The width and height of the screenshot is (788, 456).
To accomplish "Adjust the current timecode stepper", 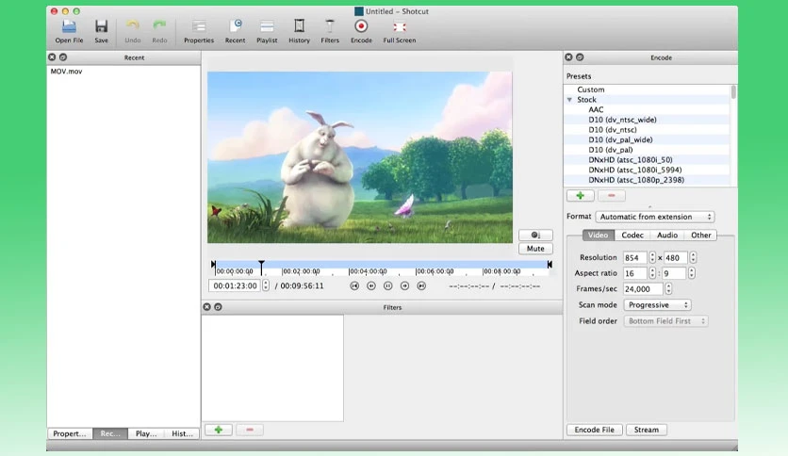I will 266,285.
